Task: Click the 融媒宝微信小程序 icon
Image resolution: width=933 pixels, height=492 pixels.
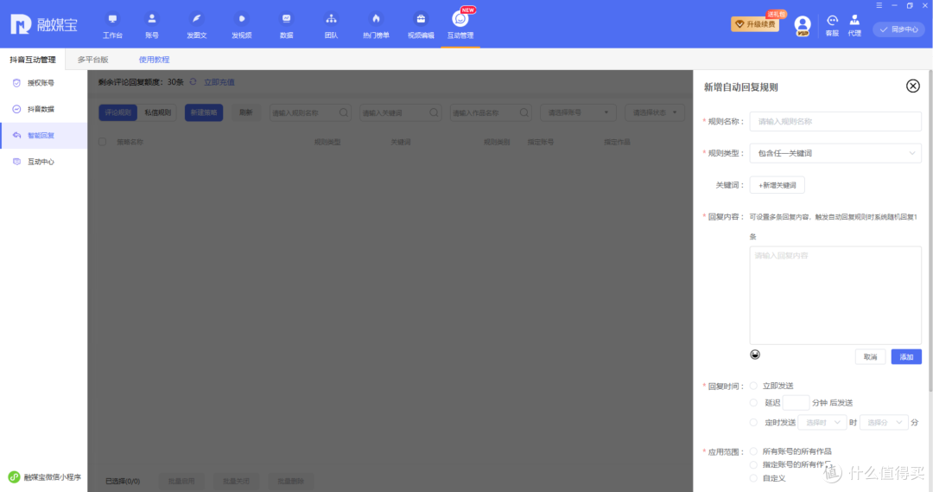Action: click(x=14, y=477)
